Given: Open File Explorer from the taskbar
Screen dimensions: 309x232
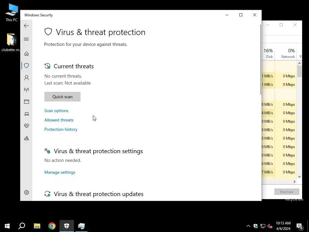Looking at the screenshot, I should coord(37,226).
